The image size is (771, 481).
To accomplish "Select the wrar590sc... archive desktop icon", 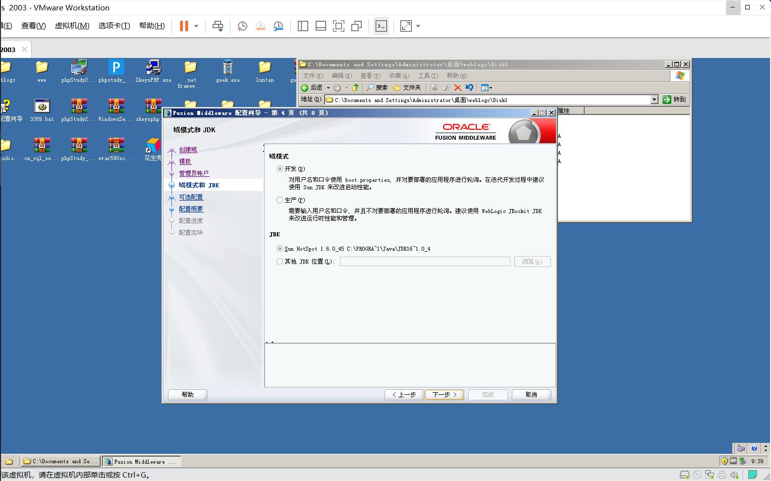I will click(115, 149).
